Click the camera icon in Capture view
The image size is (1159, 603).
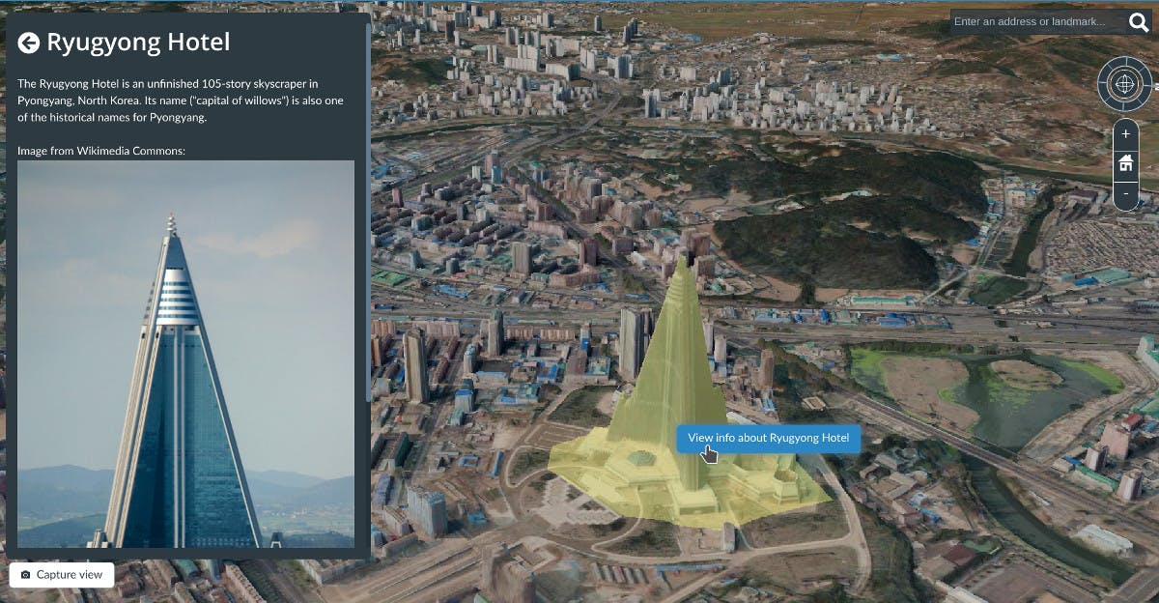pos(25,575)
